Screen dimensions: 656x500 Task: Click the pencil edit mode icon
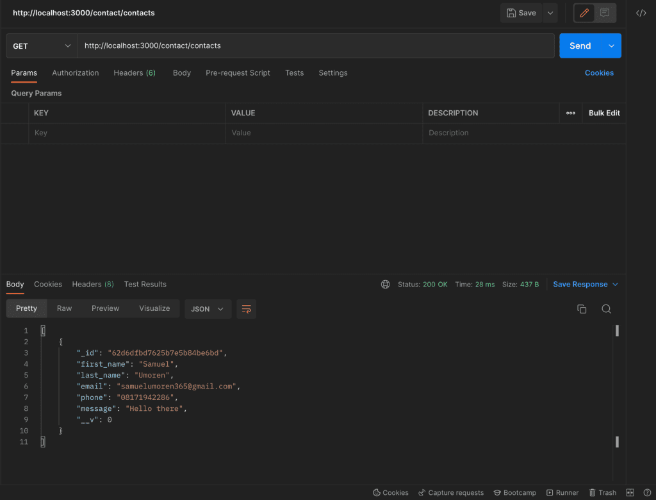pos(584,13)
